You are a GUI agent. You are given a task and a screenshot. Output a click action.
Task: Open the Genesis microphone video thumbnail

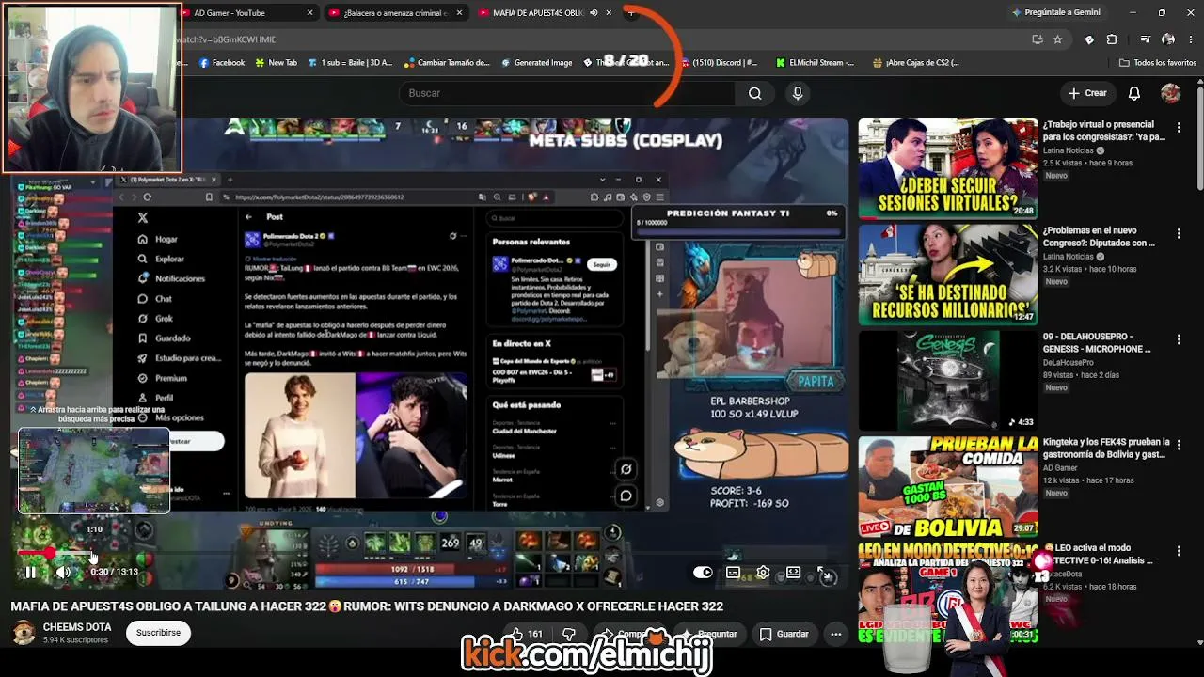pos(948,380)
